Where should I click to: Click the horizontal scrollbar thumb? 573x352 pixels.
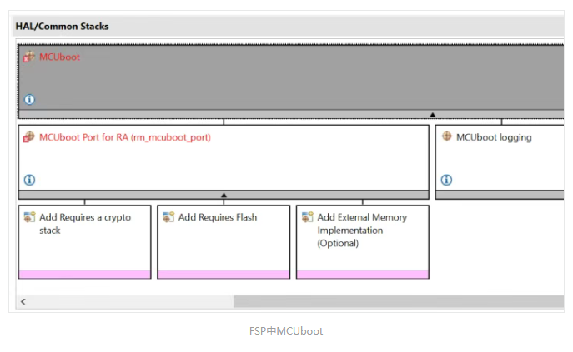(399, 302)
